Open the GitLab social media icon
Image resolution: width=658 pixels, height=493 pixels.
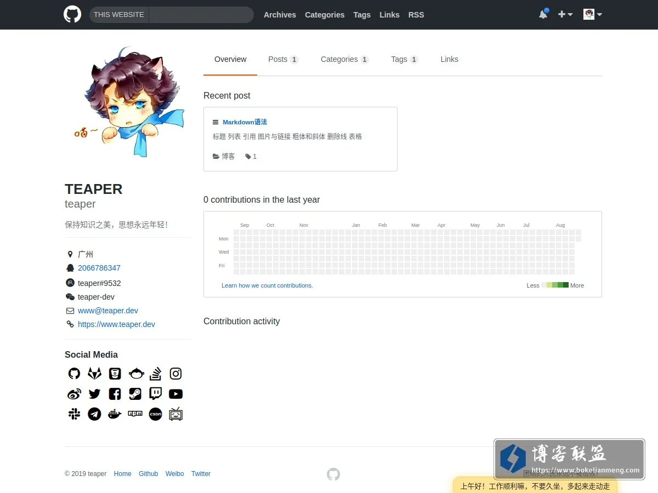(x=94, y=374)
